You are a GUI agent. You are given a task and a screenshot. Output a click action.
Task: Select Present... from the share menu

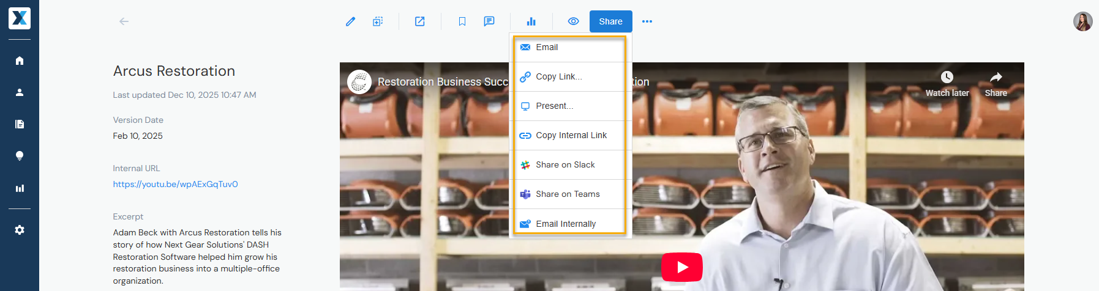click(x=570, y=106)
